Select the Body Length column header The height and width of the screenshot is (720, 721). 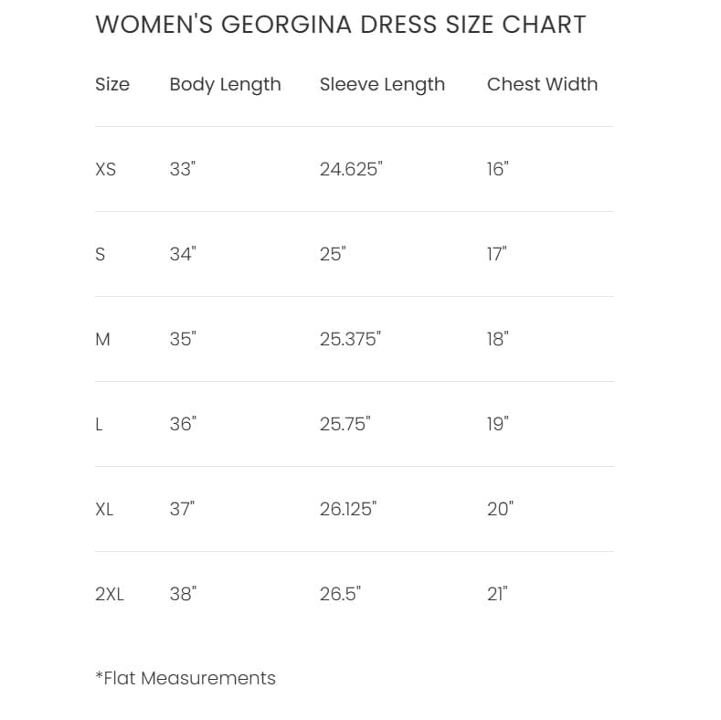(225, 84)
